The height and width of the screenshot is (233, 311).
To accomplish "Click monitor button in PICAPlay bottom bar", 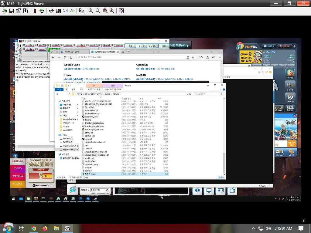I will [209, 191].
